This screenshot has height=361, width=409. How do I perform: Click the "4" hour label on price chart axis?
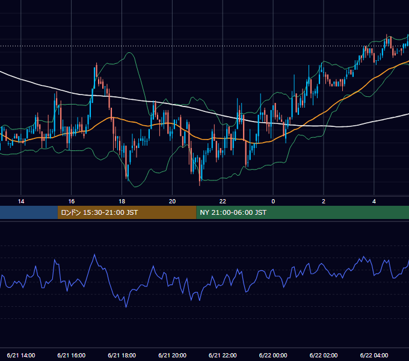point(374,202)
